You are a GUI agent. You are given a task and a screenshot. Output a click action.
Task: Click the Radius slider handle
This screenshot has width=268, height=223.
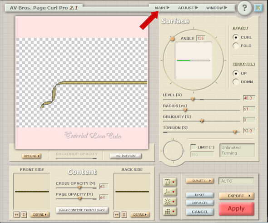pos(185,110)
